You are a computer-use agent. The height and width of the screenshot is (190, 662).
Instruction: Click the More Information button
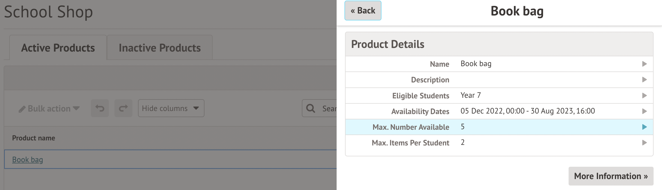611,176
